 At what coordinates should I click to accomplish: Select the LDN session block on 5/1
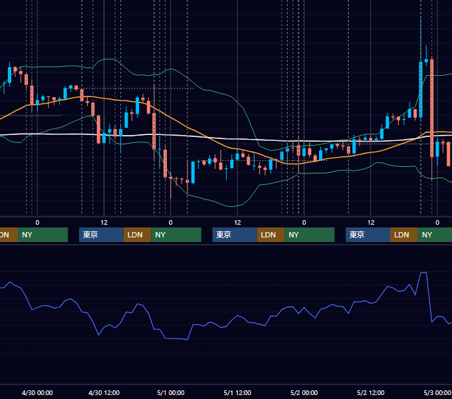(271, 235)
